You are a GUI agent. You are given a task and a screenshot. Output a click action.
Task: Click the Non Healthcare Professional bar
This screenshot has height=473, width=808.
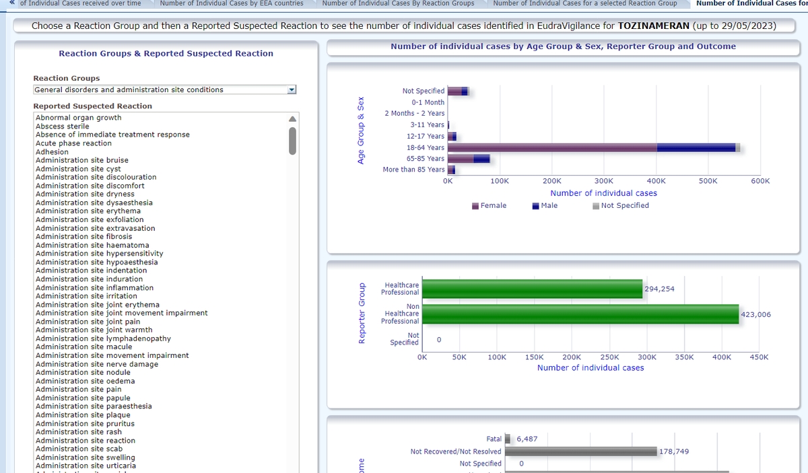click(580, 314)
